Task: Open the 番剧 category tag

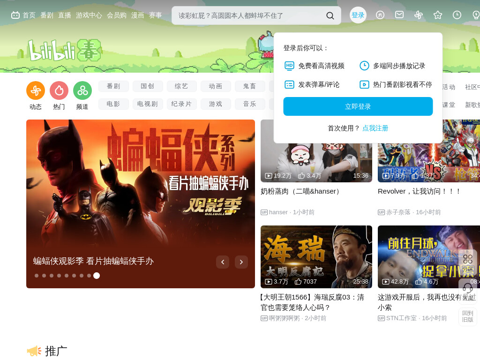Action: (113, 86)
